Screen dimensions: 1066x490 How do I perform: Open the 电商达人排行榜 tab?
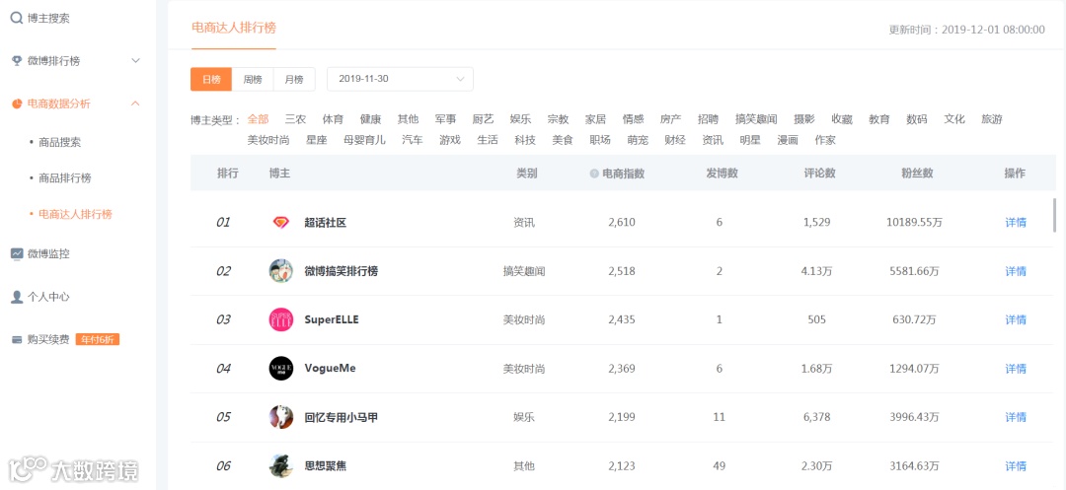tap(234, 28)
